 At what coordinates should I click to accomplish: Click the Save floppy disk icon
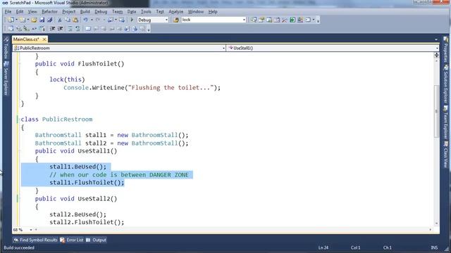pos(42,20)
